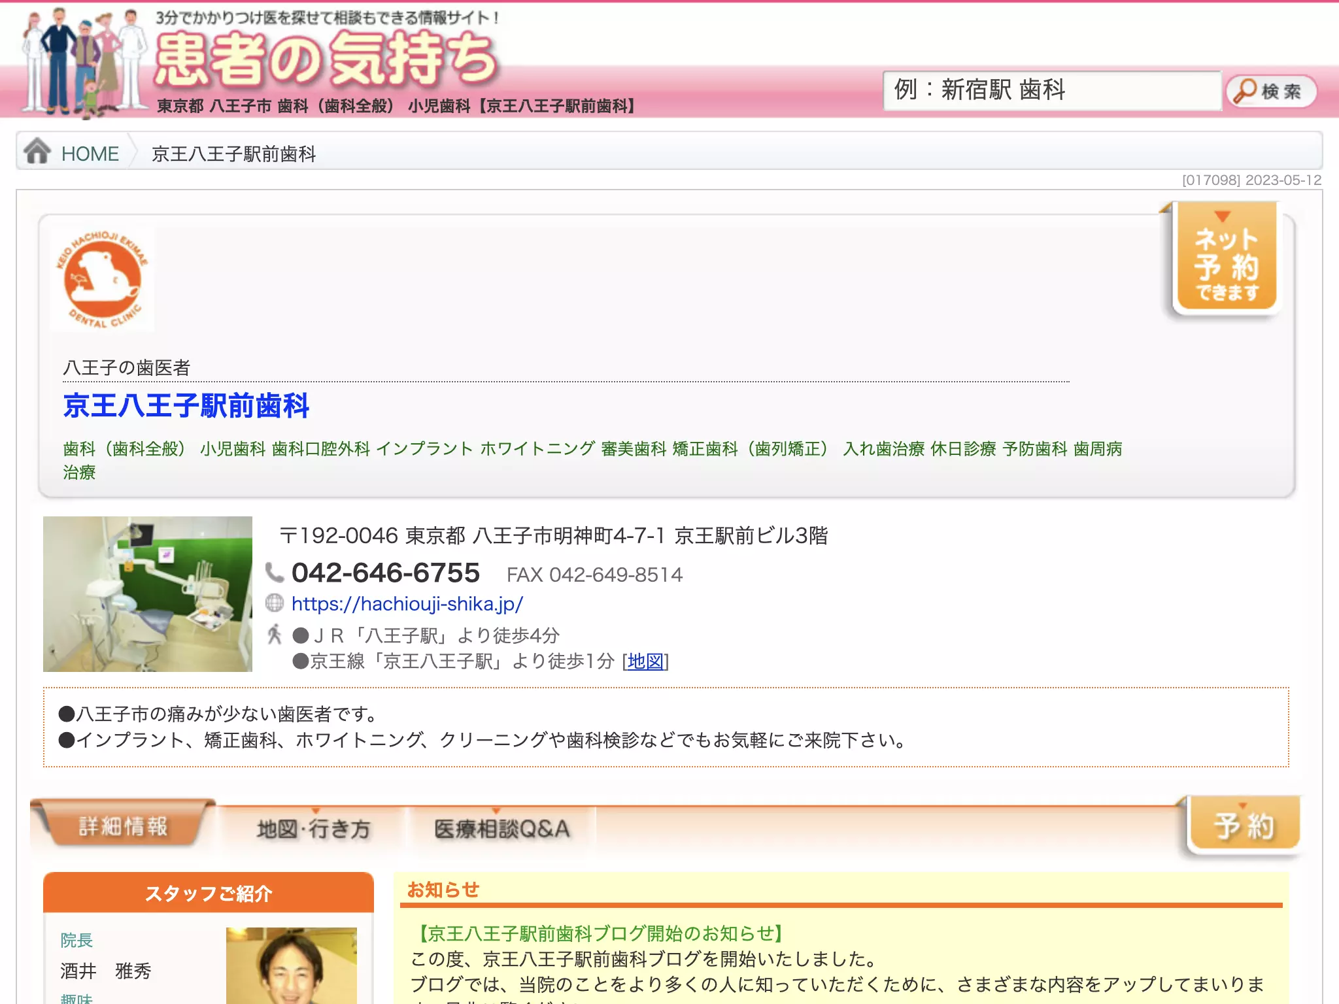
Task: Click the orange 予約 tab button
Action: point(1244,825)
